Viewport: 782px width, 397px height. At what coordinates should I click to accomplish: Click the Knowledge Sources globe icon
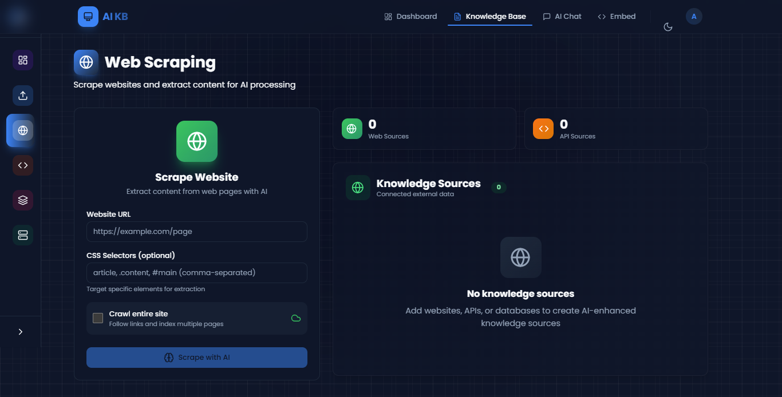point(358,188)
